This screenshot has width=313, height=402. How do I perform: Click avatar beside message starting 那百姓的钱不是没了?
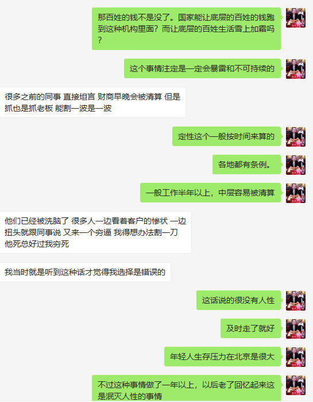coord(296,18)
